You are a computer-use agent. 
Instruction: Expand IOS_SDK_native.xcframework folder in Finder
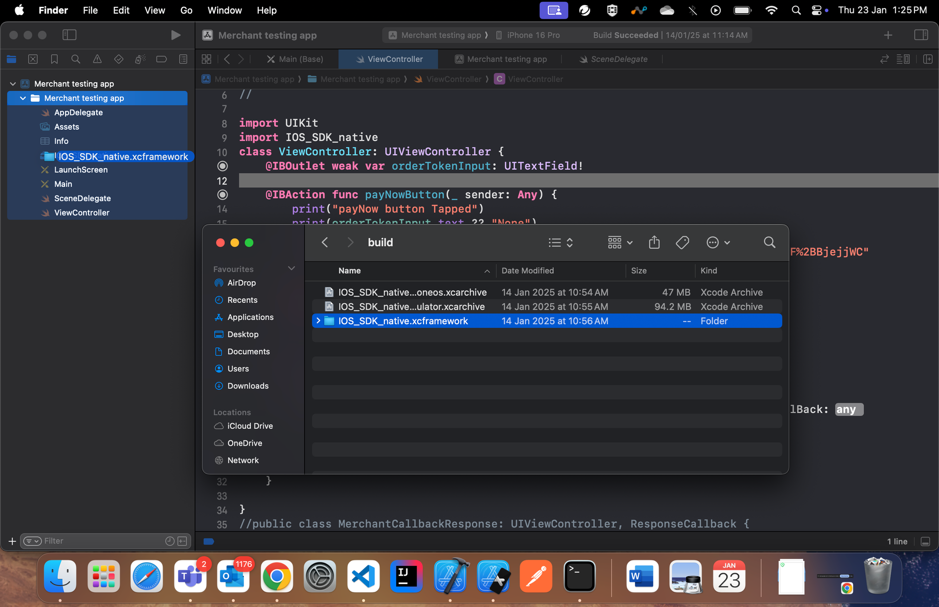pos(318,321)
